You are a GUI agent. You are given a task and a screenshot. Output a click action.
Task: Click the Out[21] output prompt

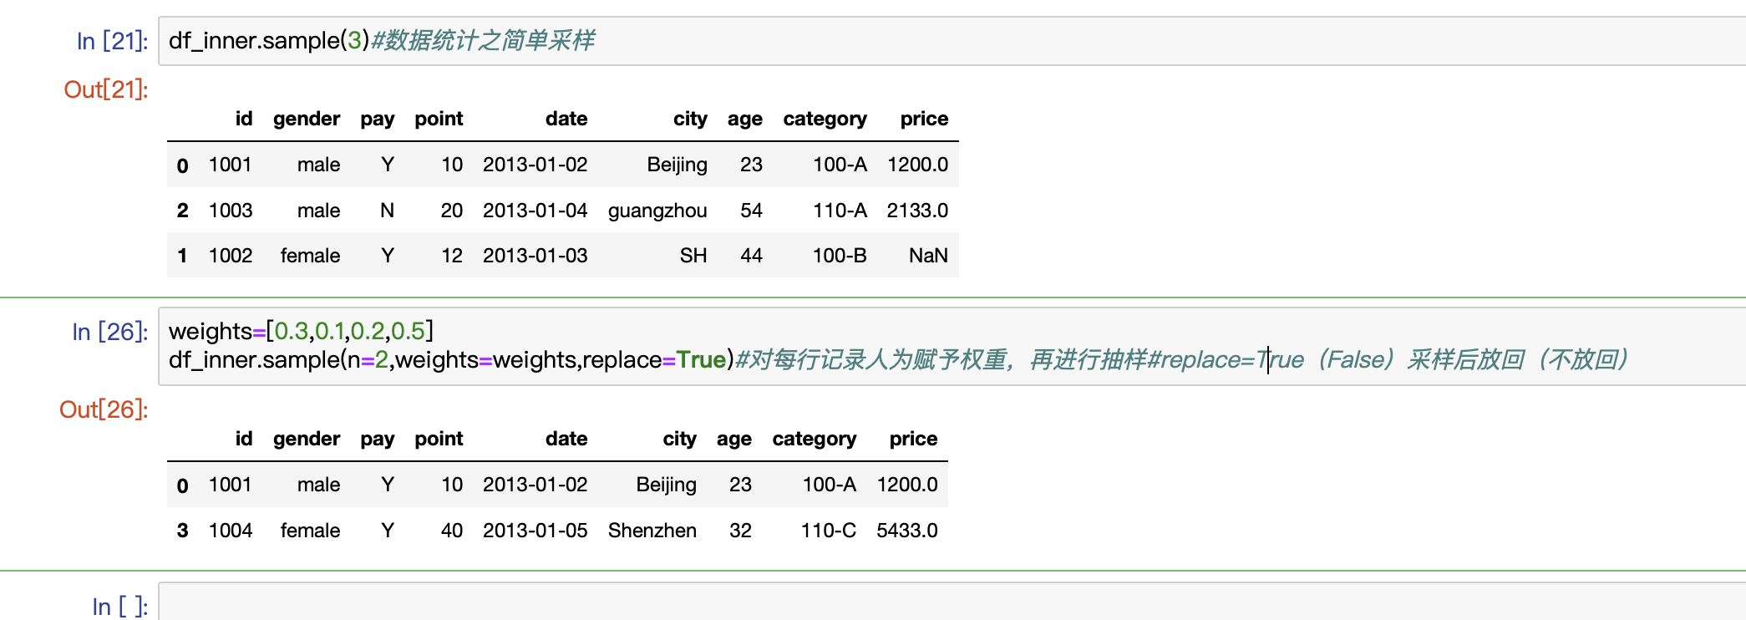tap(106, 89)
